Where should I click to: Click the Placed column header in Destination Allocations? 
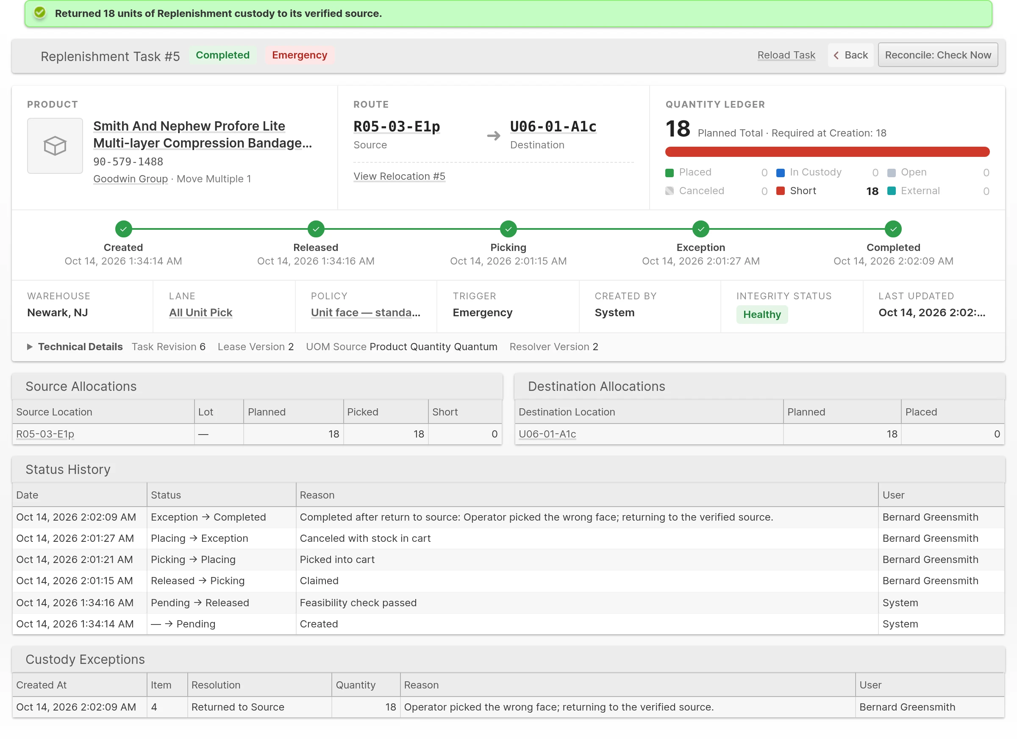(x=952, y=412)
